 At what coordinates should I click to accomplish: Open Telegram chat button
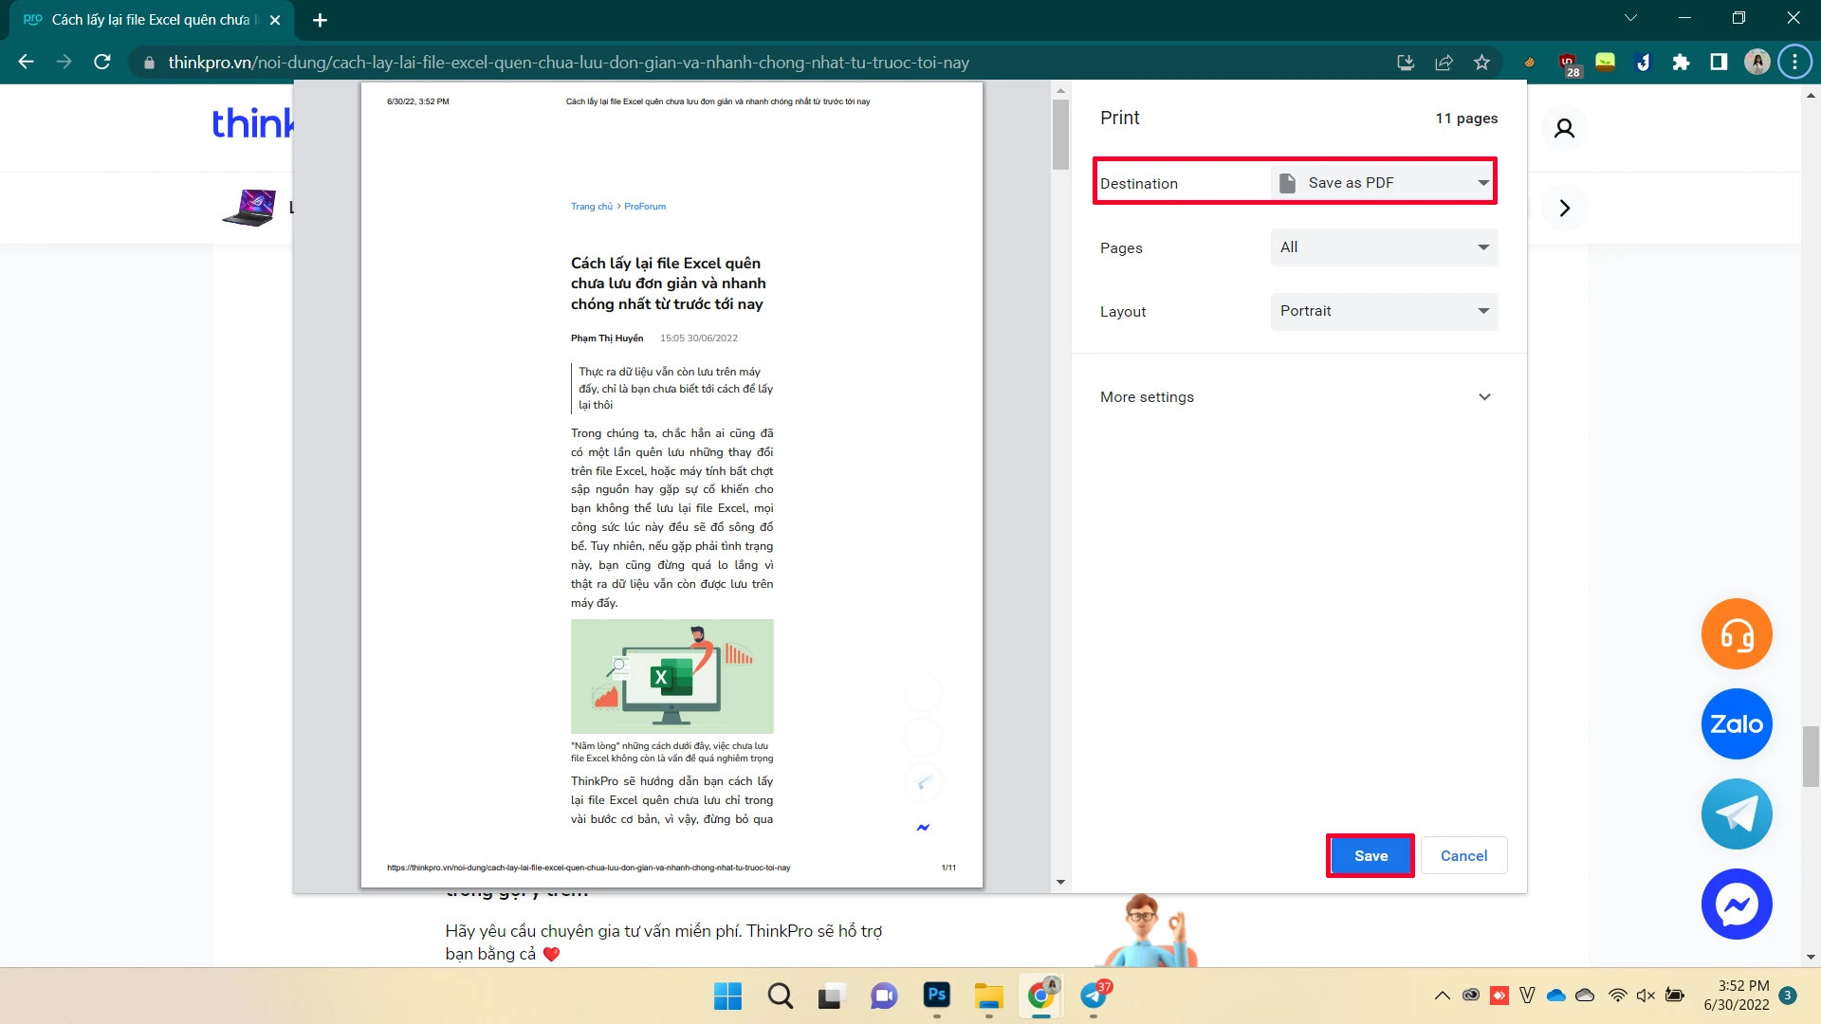(x=1737, y=814)
